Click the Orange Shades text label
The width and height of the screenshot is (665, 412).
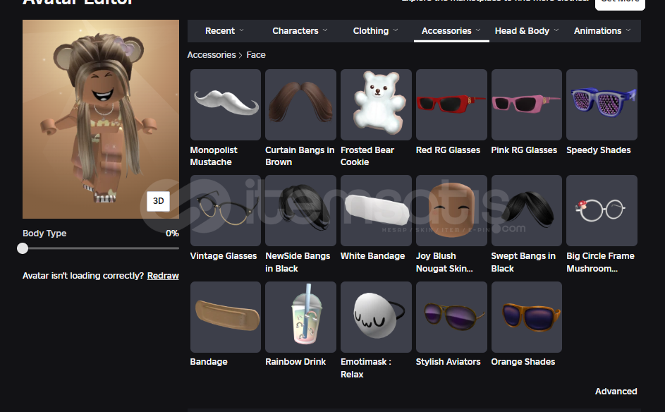tap(523, 361)
